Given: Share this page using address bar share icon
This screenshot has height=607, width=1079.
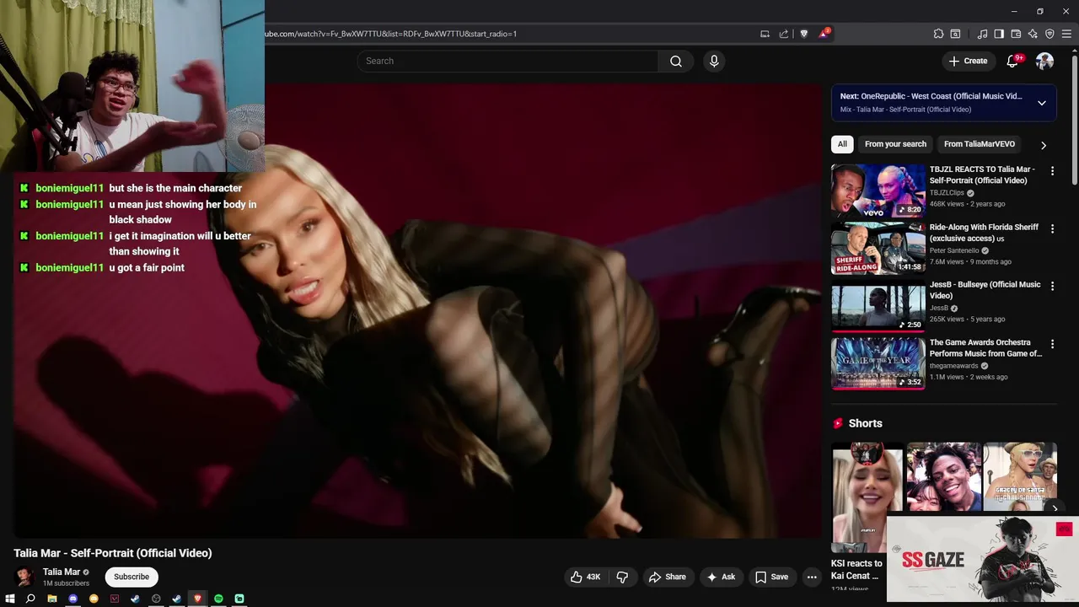Looking at the screenshot, I should click(x=784, y=34).
